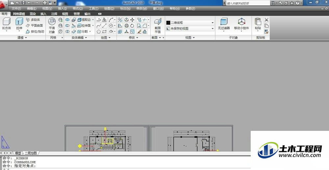Click the union icon in top of 实体编辑 panel

click(67, 20)
